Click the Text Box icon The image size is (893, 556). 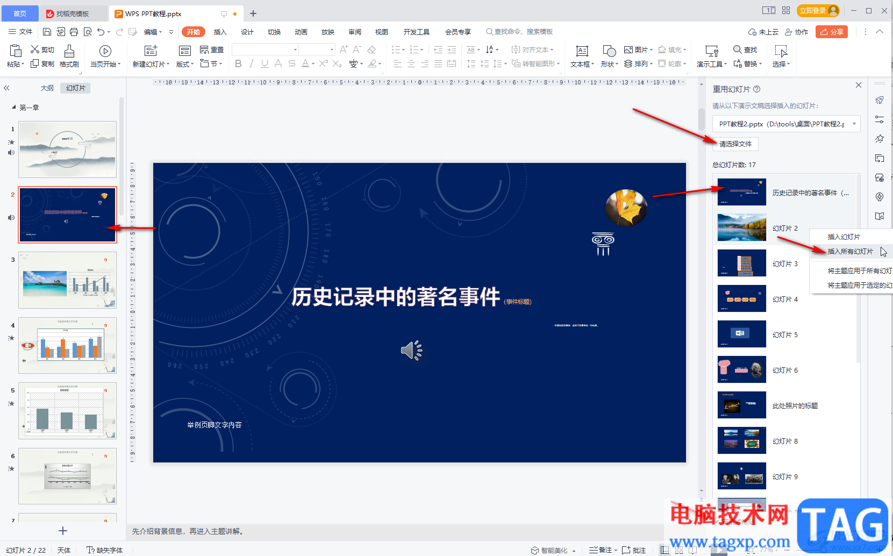(x=582, y=51)
